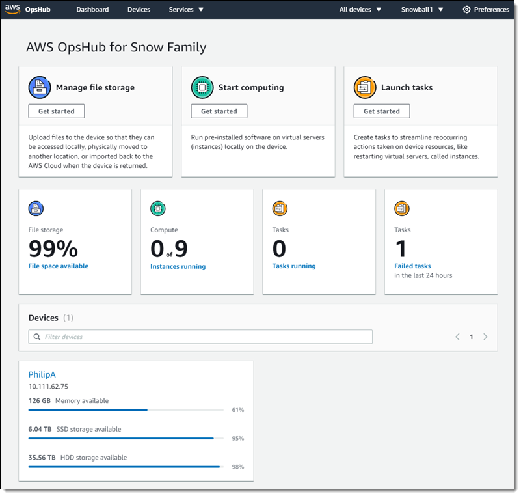The height and width of the screenshot is (496, 521).
Task: Open the Preferences gear icon
Action: coord(466,9)
